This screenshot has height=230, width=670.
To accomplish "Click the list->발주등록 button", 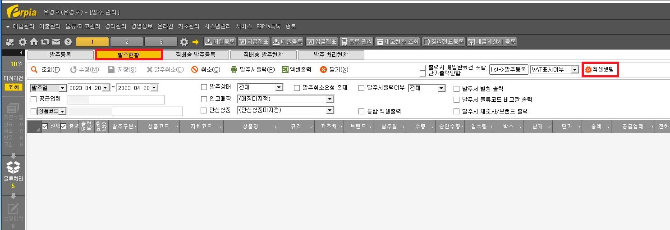I will (x=509, y=70).
